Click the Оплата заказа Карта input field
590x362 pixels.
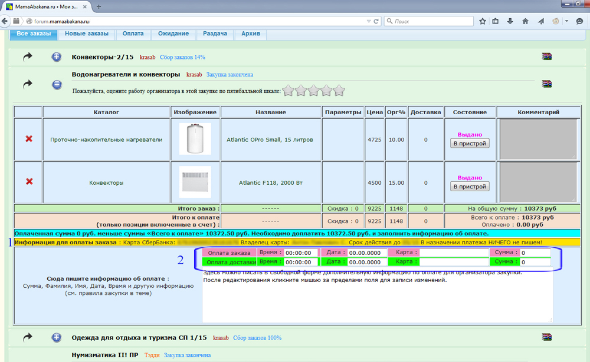tap(453, 253)
